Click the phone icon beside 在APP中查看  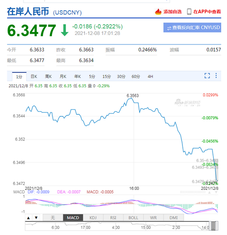(x=189, y=12)
